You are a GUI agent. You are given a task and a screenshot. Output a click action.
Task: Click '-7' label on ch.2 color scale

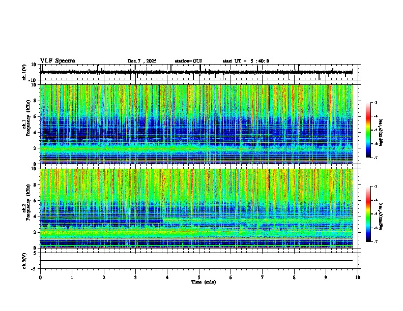tap(376, 241)
